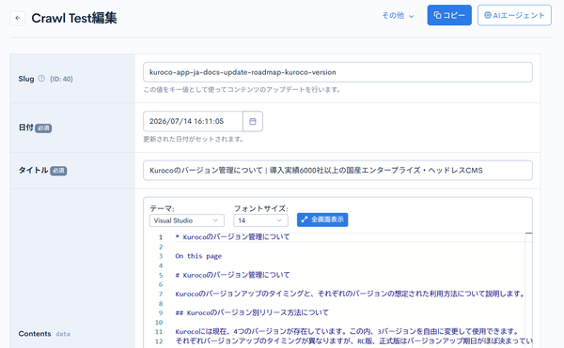Click hint '更新された日付がセットされます。'
Screen dimensions: 564x348
click(194, 139)
